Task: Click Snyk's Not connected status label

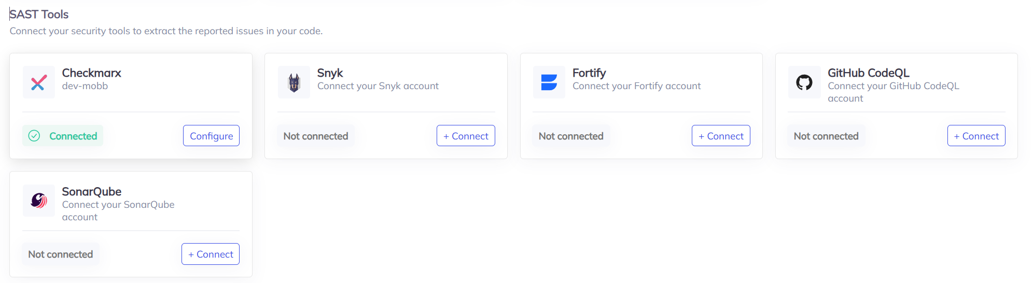Action: [x=316, y=136]
